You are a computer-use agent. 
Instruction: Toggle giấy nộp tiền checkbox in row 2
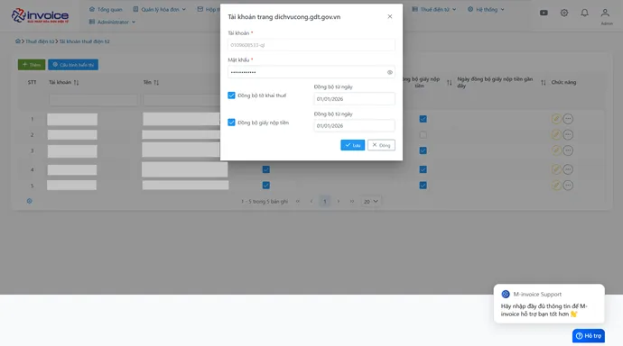(423, 135)
